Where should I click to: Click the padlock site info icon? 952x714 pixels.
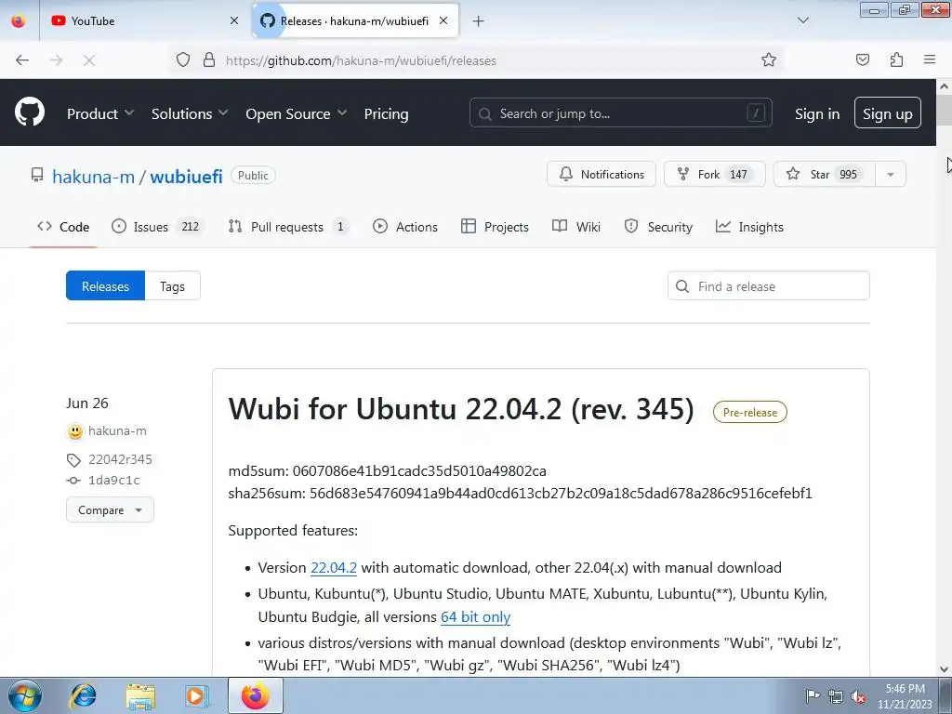209,60
